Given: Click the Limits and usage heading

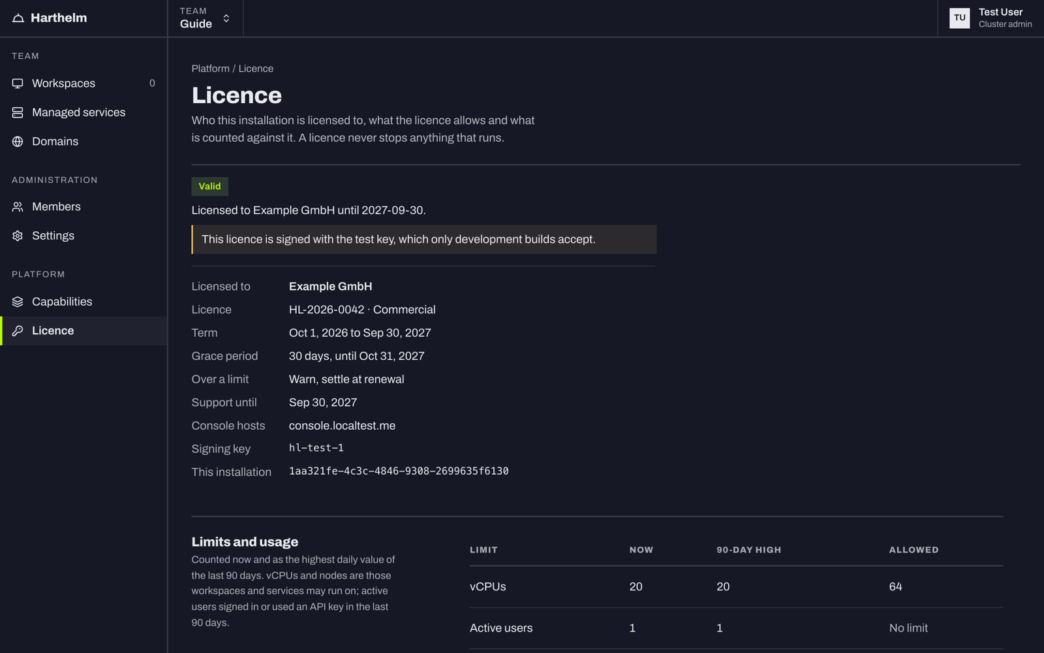Looking at the screenshot, I should point(245,542).
